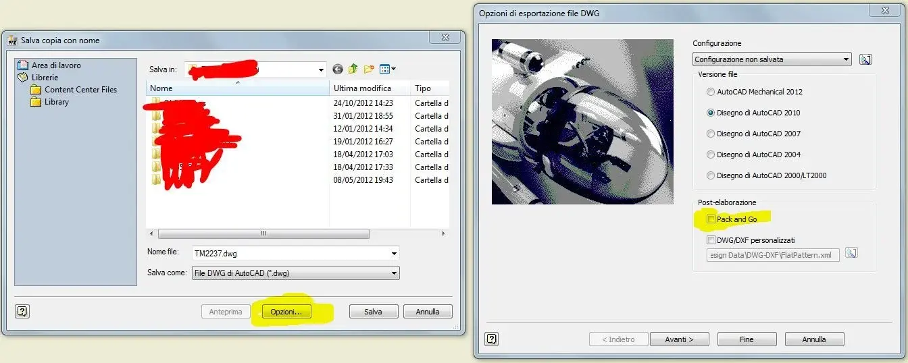
Task: Click the help icon in DWG options dialog
Action: [x=492, y=339]
